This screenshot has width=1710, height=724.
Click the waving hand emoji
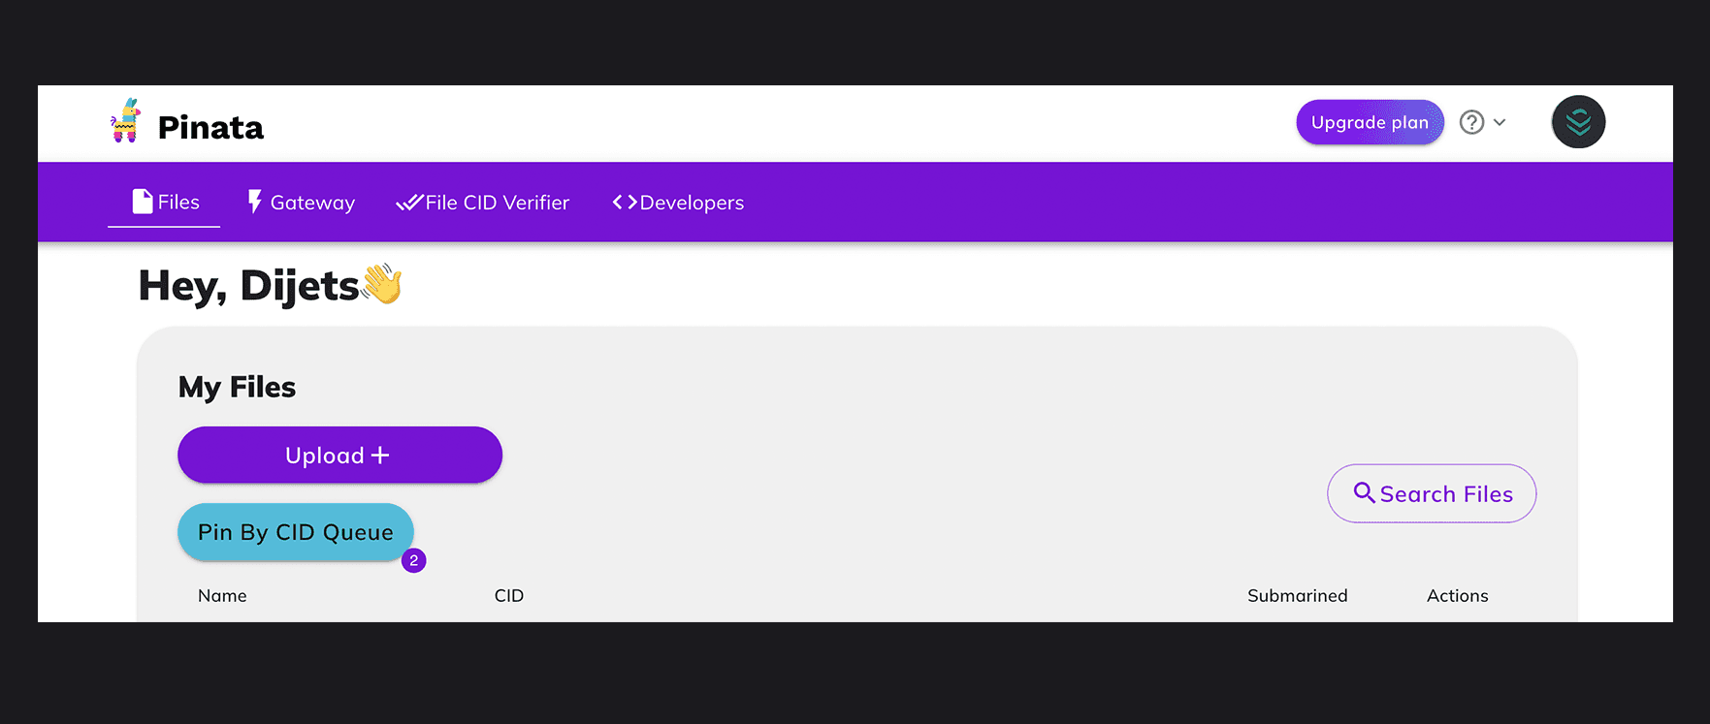pyautogui.click(x=382, y=284)
